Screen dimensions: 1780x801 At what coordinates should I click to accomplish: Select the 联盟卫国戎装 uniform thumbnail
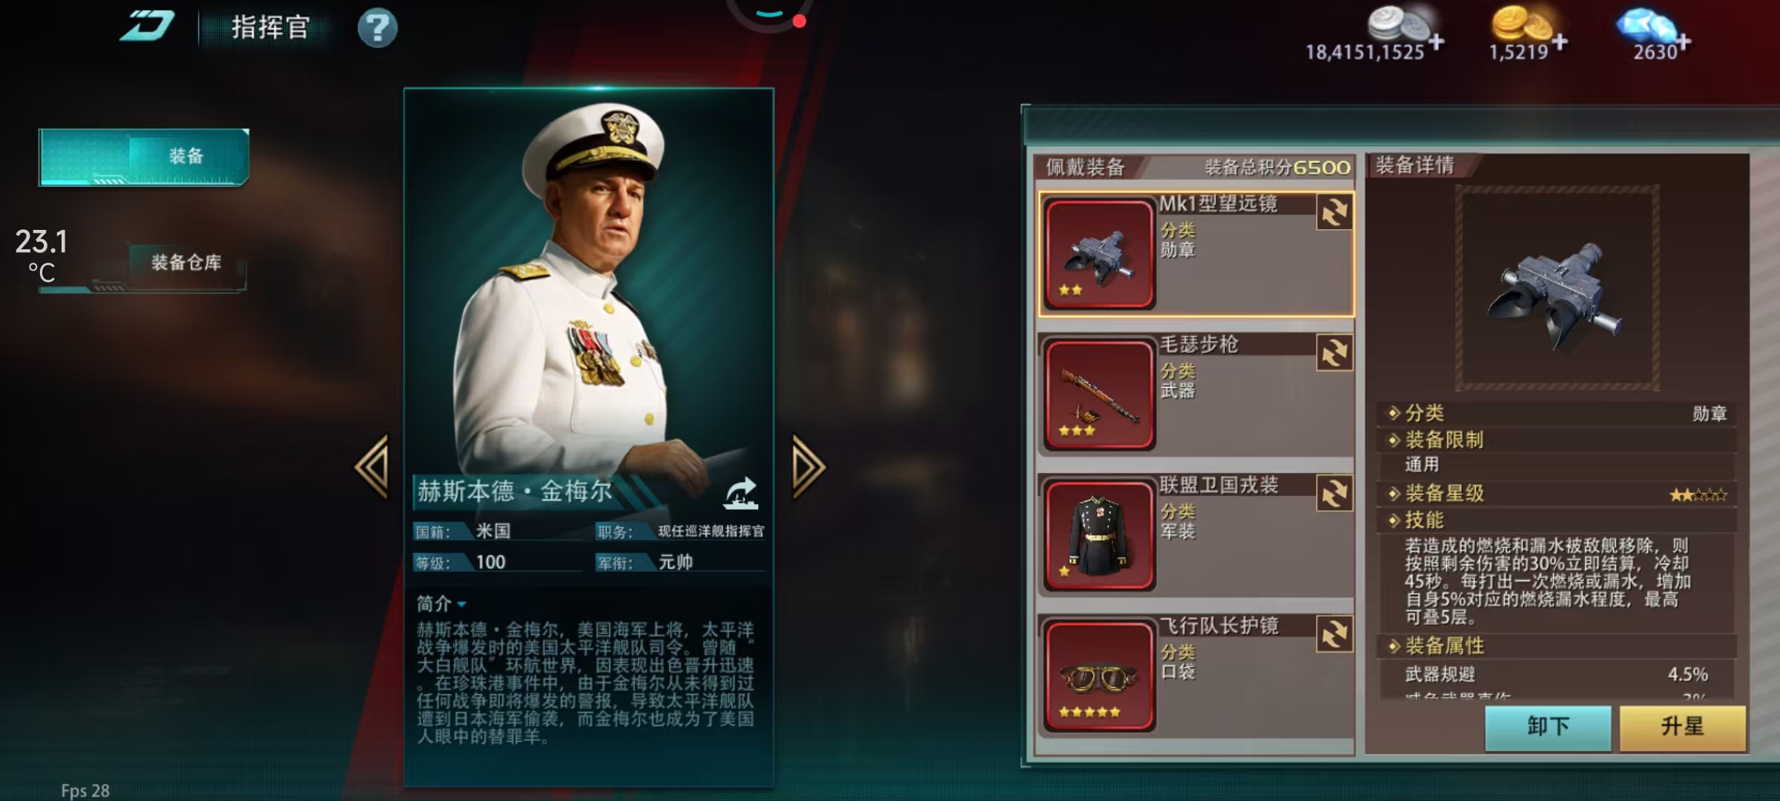(1099, 535)
